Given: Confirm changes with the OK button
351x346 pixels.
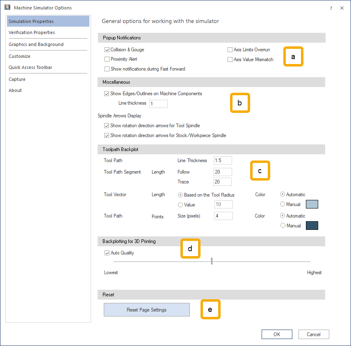Looking at the screenshot, I should click(x=277, y=334).
